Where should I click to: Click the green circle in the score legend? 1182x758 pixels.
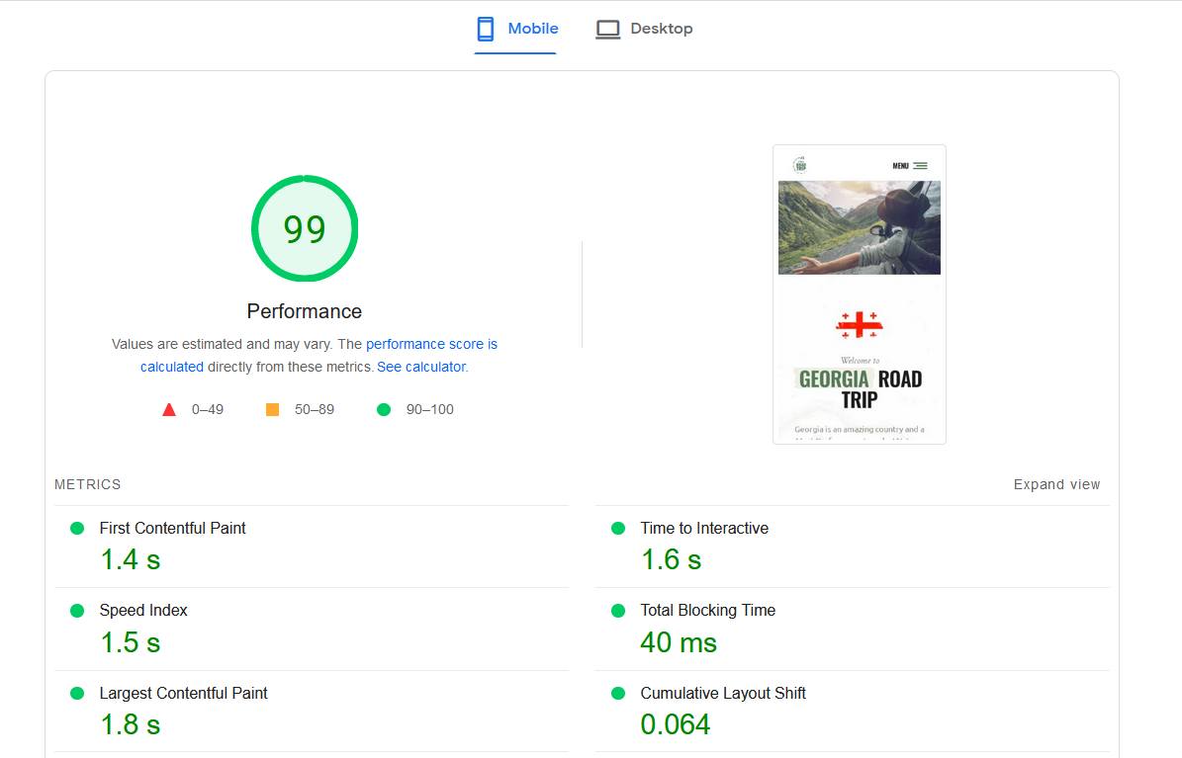click(x=384, y=409)
